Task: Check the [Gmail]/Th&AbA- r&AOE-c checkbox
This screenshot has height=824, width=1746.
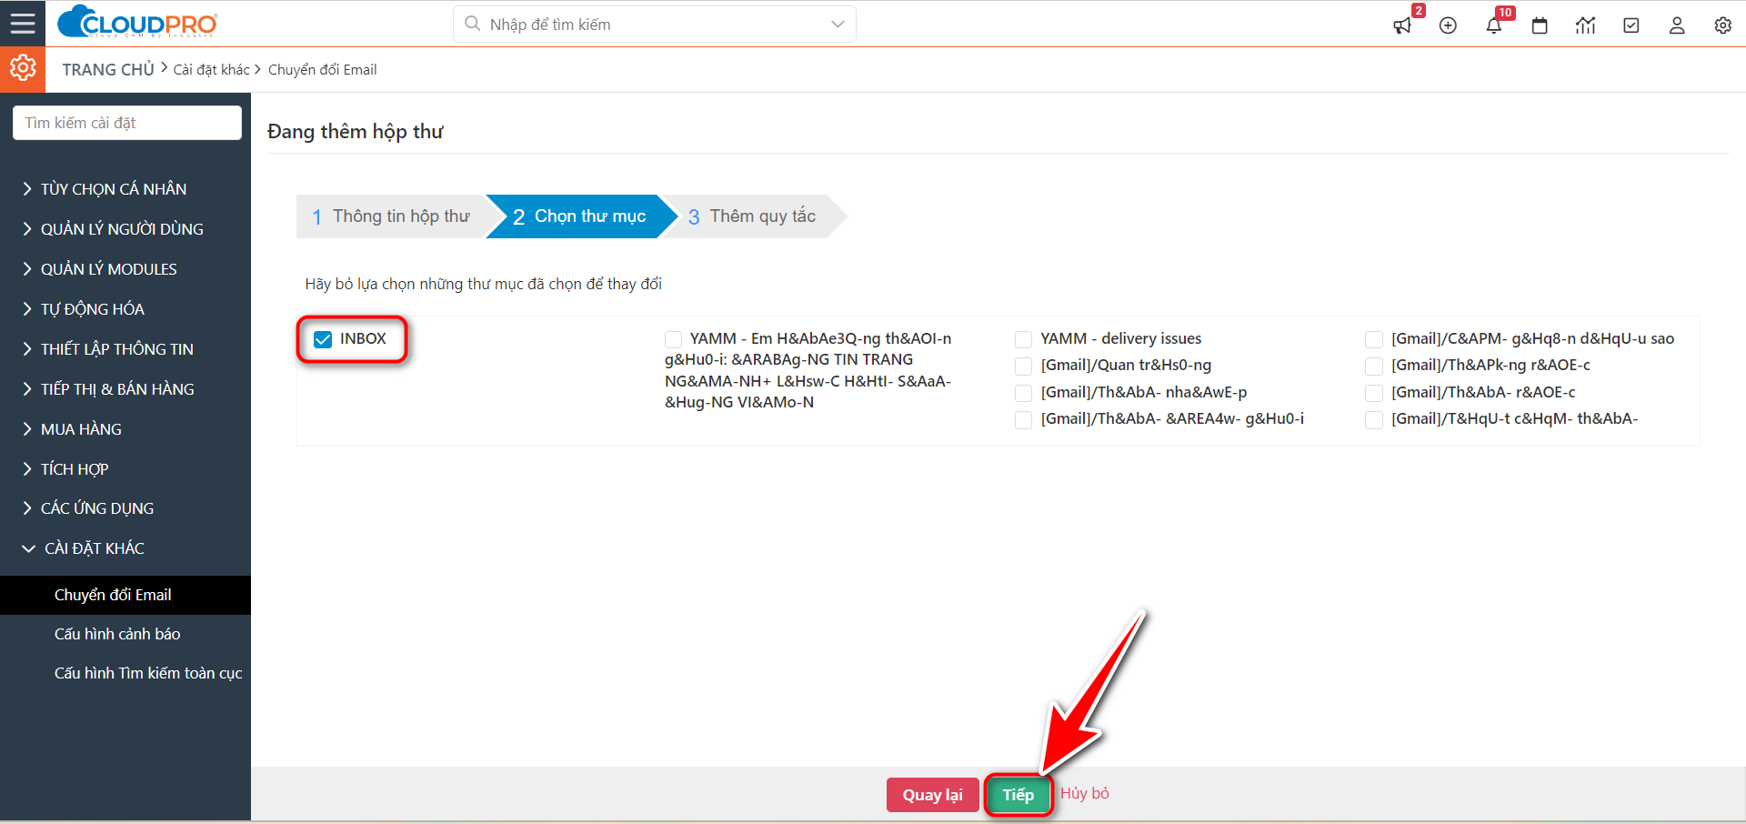Action: pyautogui.click(x=1373, y=393)
